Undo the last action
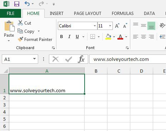 [x=27, y=4]
